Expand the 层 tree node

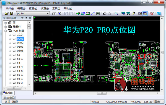[x=6, y=23]
